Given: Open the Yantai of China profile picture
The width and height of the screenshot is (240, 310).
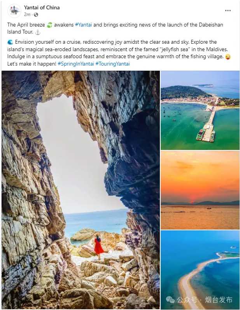Looking at the screenshot, I should pyautogui.click(x=14, y=11).
